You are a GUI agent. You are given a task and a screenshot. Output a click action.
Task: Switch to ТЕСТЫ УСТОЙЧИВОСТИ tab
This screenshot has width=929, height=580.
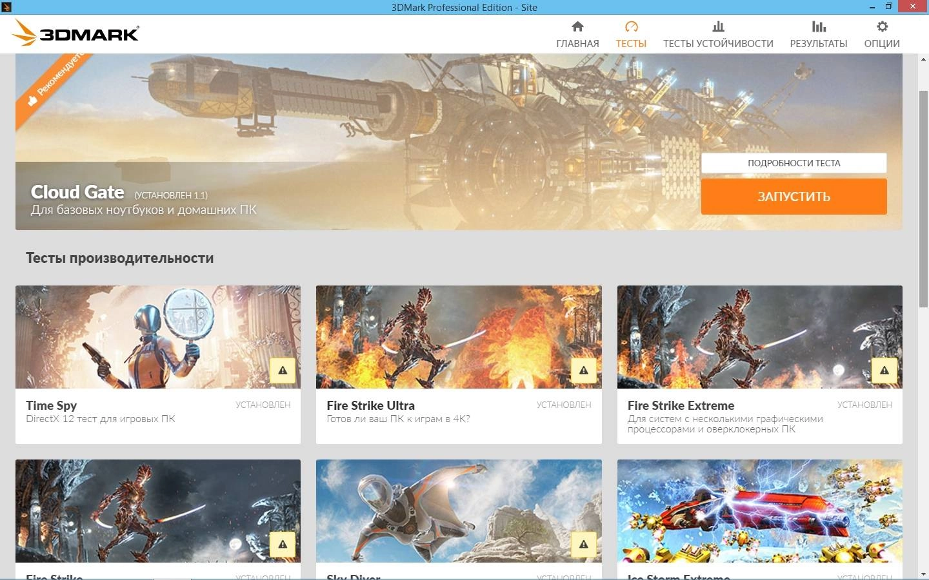point(718,43)
